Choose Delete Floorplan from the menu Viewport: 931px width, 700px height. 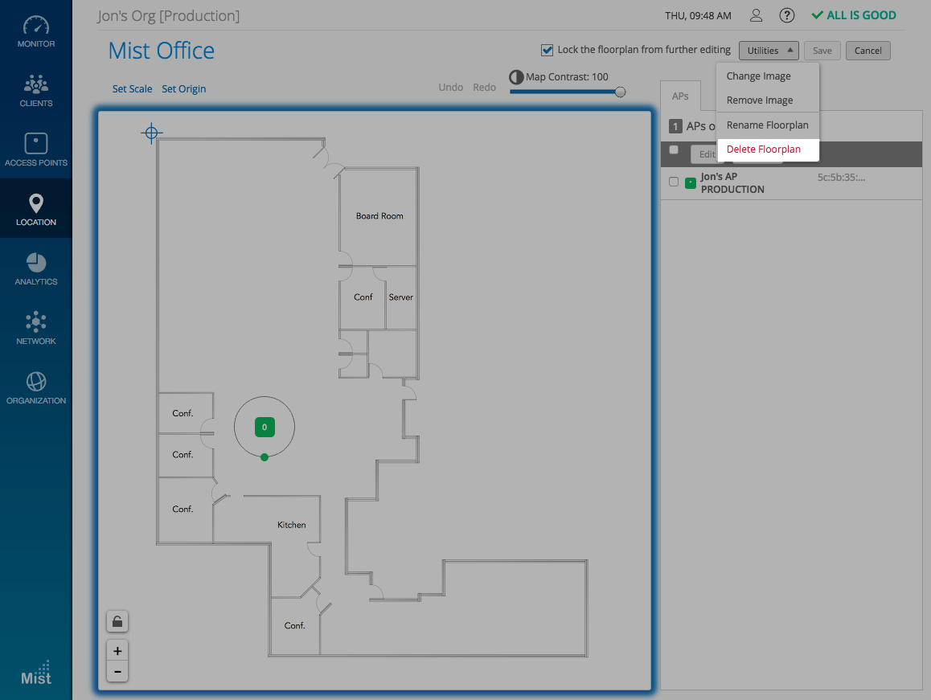point(768,149)
